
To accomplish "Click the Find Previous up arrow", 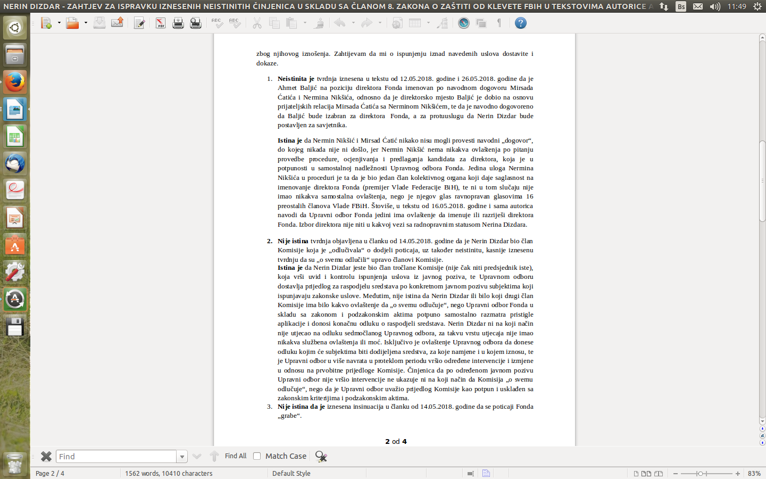I will [x=214, y=456].
